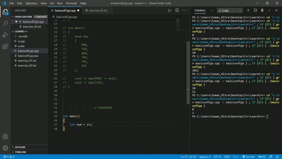
Task: Open the Explorer view in activity bar
Action: [x=5, y=12]
